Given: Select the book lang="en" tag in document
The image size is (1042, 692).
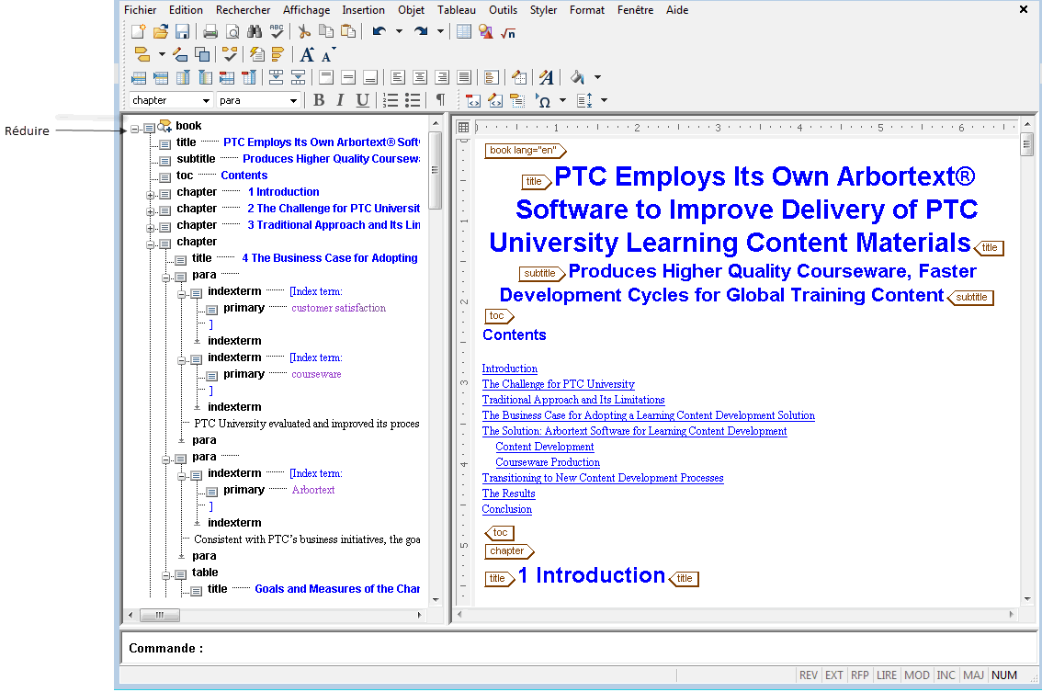Looking at the screenshot, I should point(525,150).
